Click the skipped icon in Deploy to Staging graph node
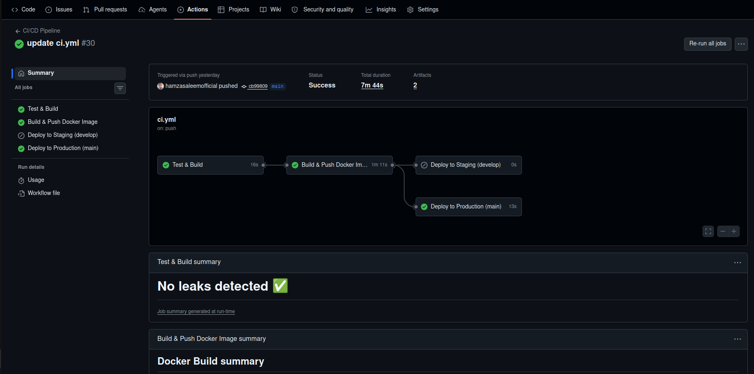Image resolution: width=754 pixels, height=374 pixels. [x=424, y=165]
